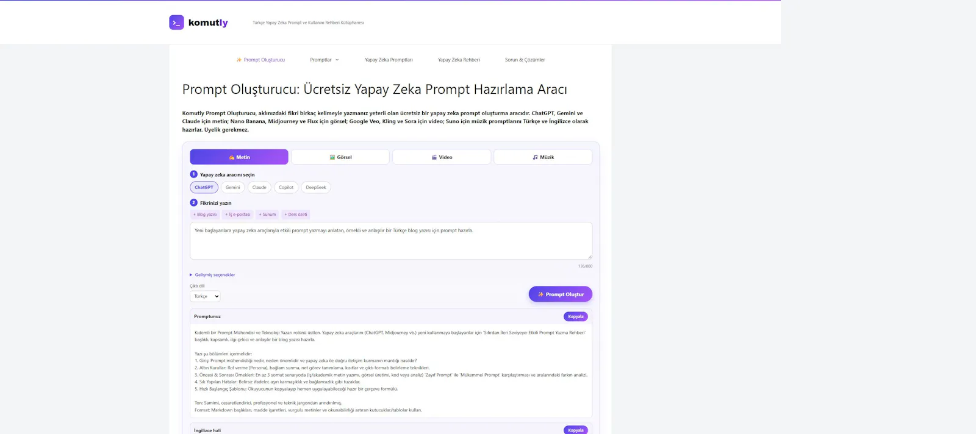
Task: Click the komutly terminal logo icon
Action: point(176,23)
